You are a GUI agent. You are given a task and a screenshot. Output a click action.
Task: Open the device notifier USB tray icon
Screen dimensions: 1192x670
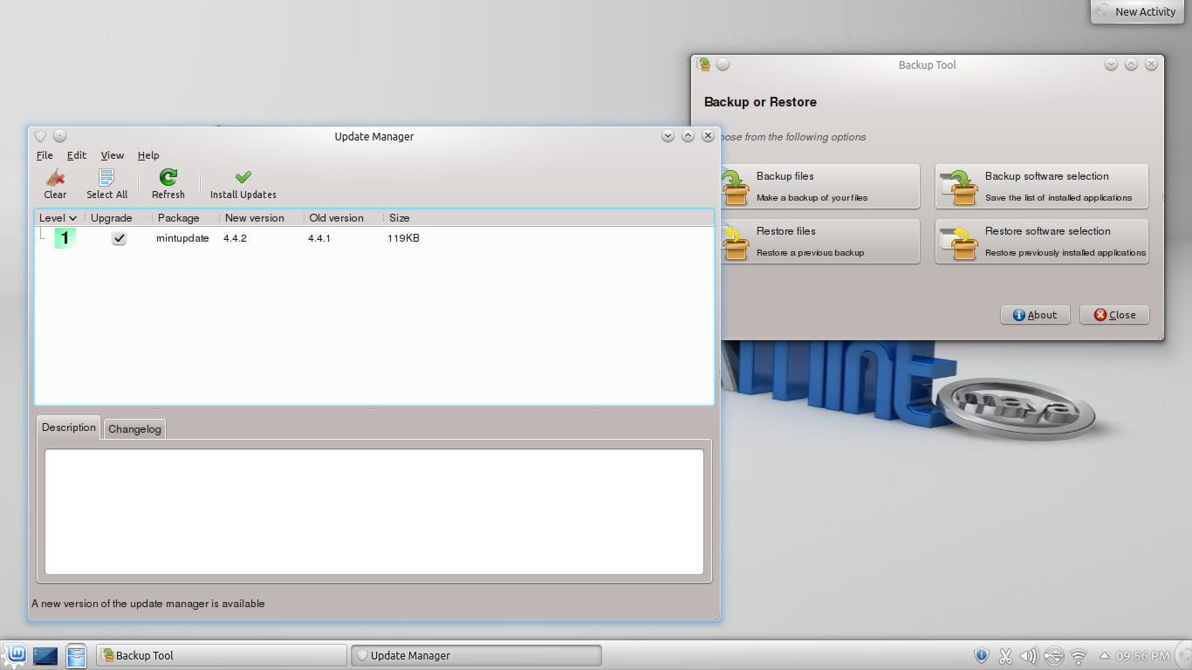tap(1054, 655)
